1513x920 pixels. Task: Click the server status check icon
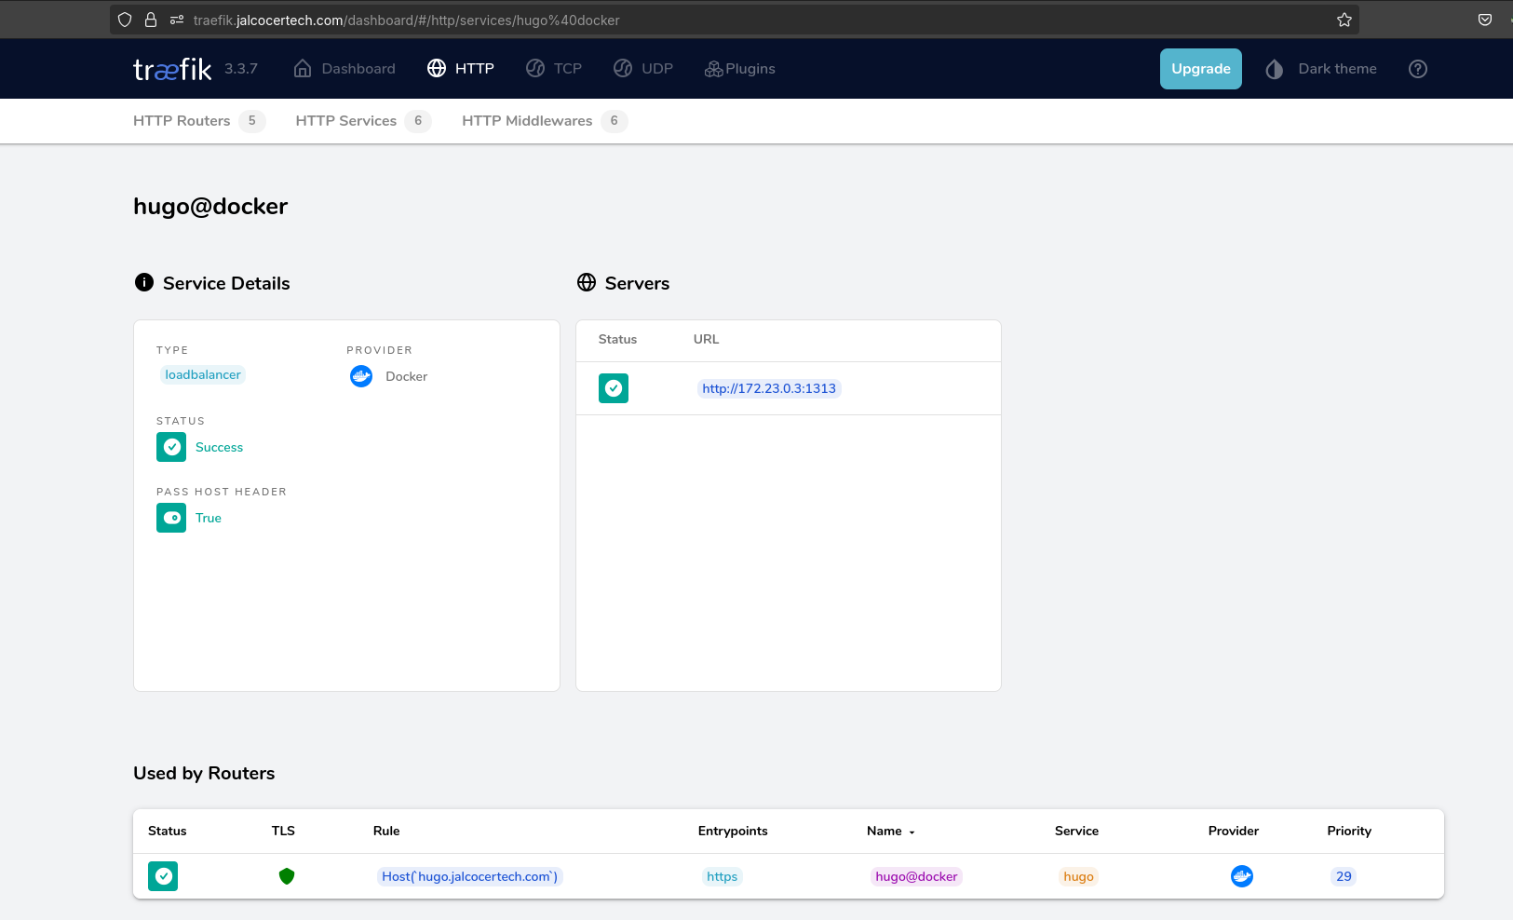[614, 388]
